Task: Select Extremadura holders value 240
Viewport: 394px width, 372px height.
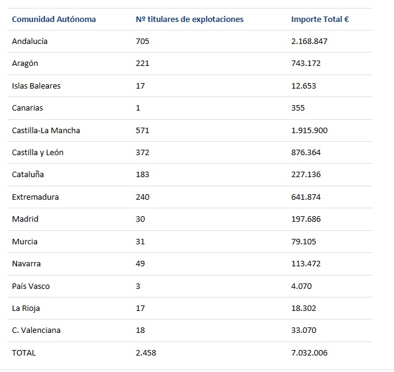Action: pos(143,197)
